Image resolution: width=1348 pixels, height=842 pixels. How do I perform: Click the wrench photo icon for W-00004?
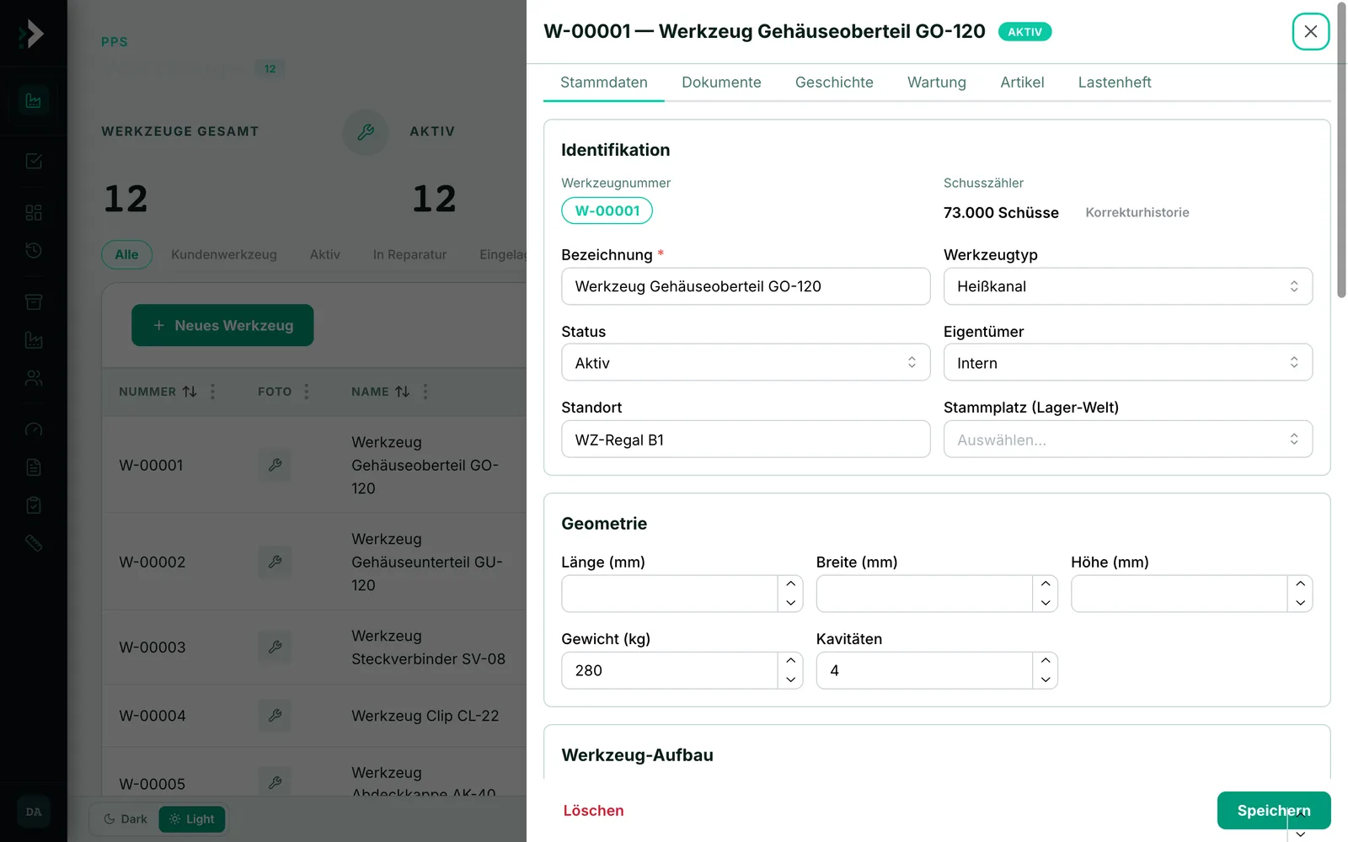click(x=275, y=715)
